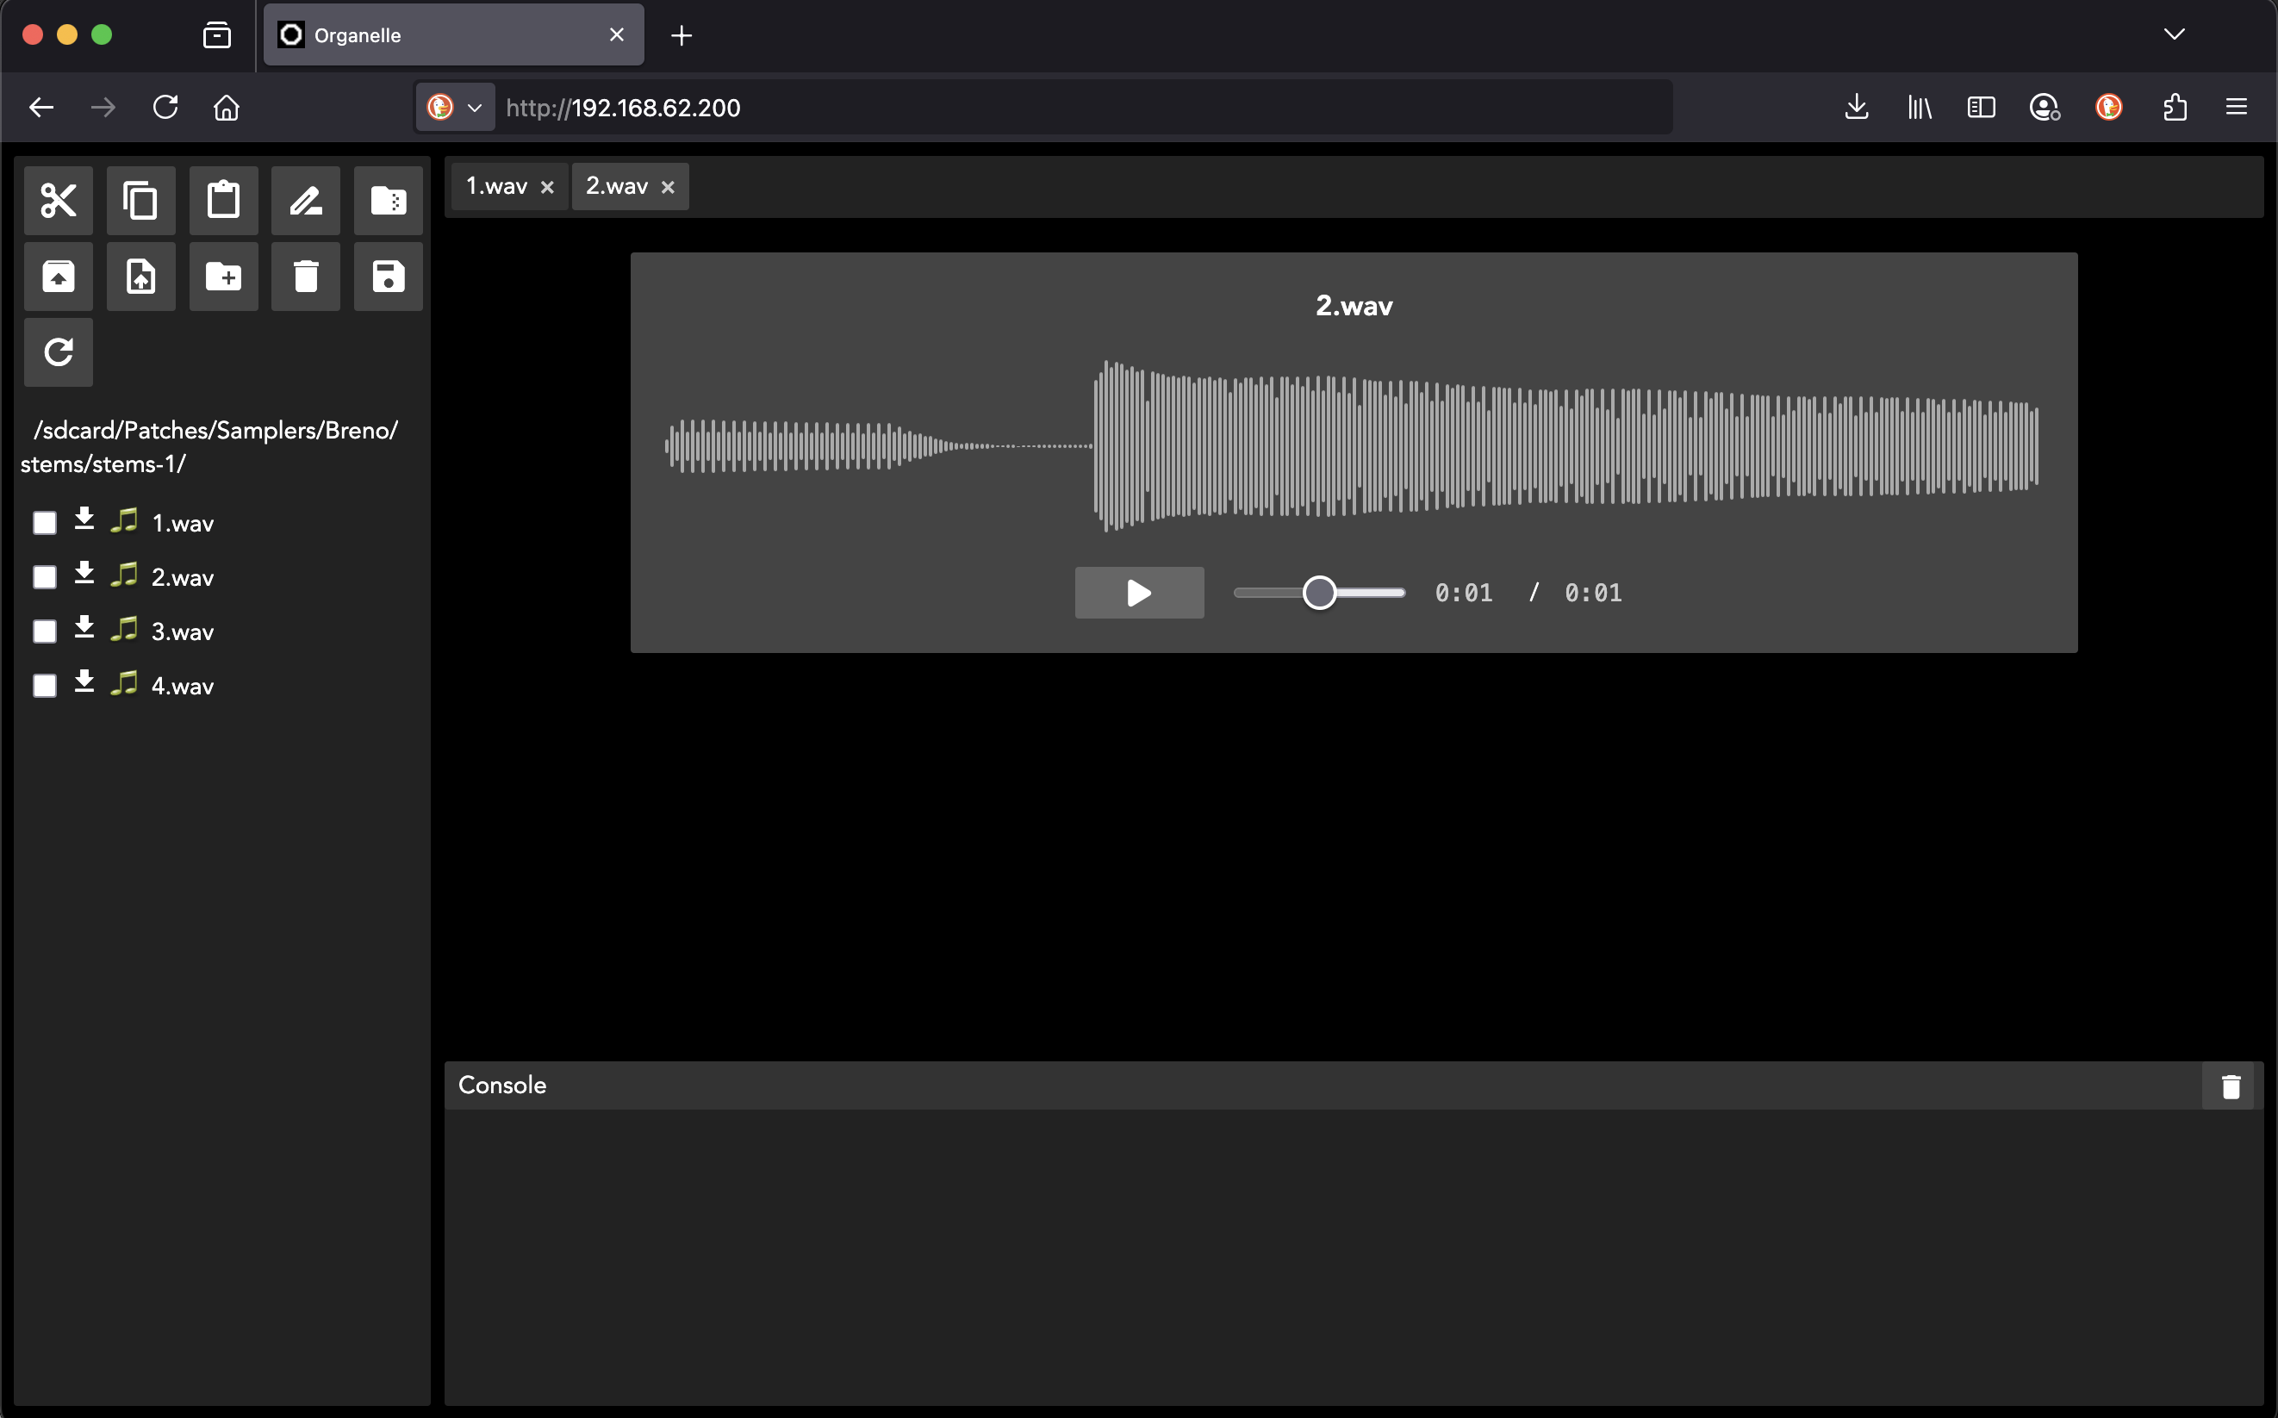Check the 1.wav checkbox
The width and height of the screenshot is (2278, 1418).
pos(45,522)
